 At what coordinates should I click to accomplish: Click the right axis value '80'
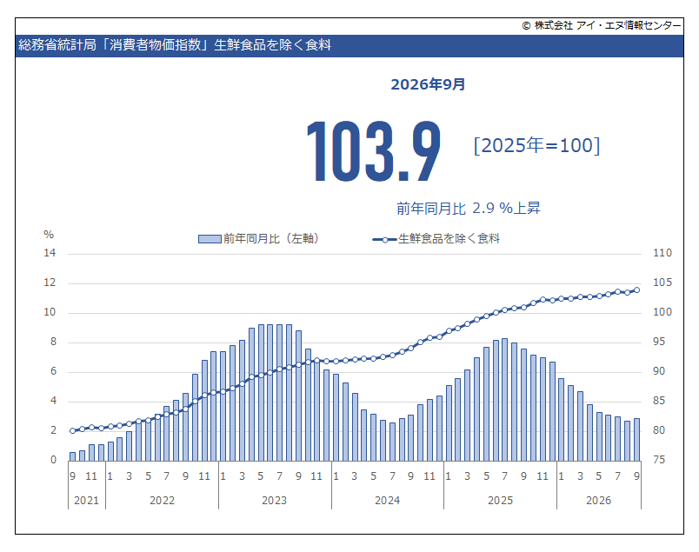(659, 430)
